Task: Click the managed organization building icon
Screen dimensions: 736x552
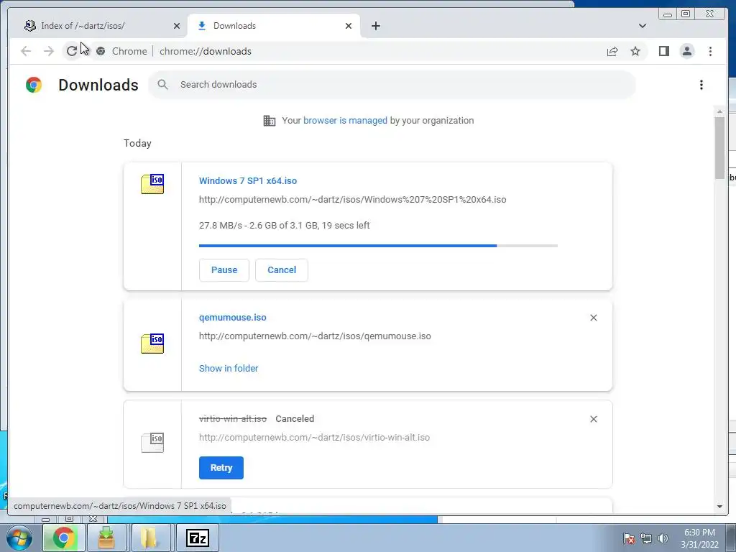Action: 270,121
